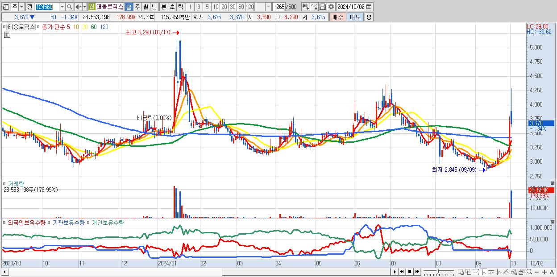557x277 pixels.
Task: Play the chart replay forward
Action: click(x=395, y=272)
